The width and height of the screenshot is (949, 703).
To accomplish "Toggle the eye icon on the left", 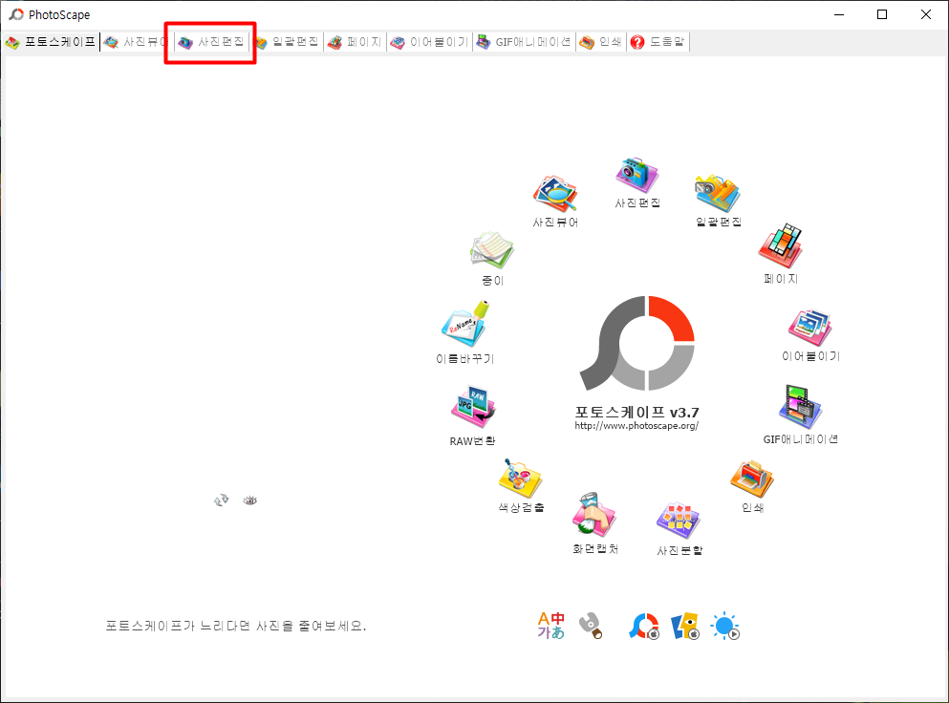I will (x=250, y=501).
